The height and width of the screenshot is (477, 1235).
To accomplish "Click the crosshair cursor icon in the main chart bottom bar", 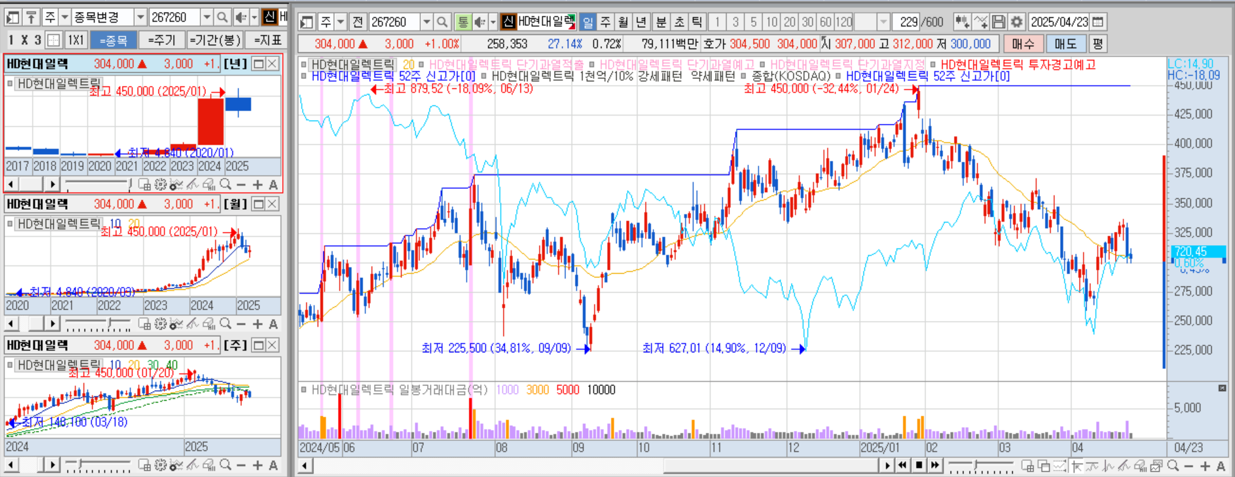I will click(1076, 466).
